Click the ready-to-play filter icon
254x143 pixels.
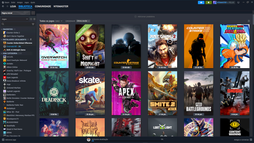pyautogui.click(x=34, y=19)
